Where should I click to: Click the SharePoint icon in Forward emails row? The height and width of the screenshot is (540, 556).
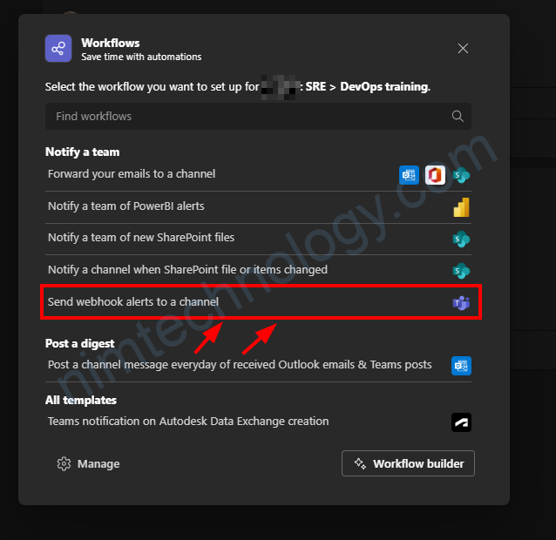(461, 175)
